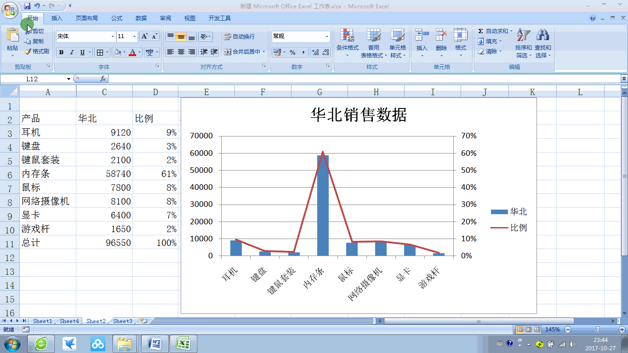Viewport: 628px width, 353px height.
Task: Apply percent style in the 数字 group
Action: (293, 52)
